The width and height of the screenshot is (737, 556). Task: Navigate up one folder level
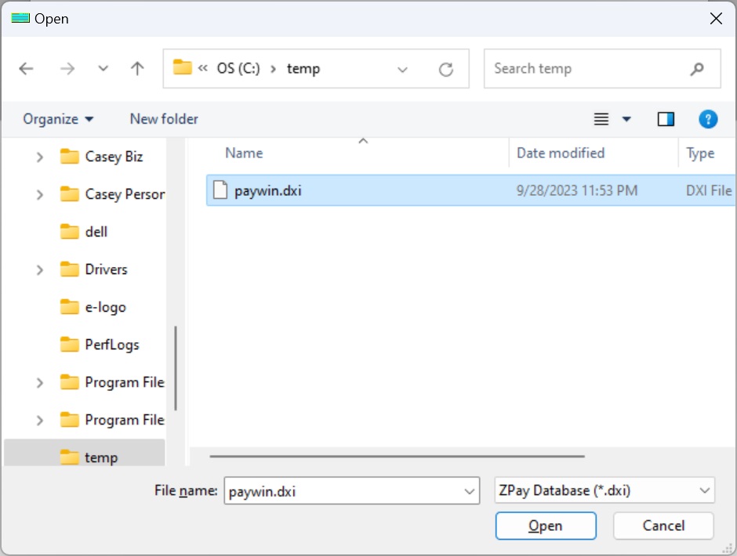point(137,68)
